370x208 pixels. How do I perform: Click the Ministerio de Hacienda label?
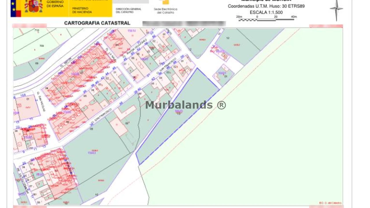click(82, 10)
